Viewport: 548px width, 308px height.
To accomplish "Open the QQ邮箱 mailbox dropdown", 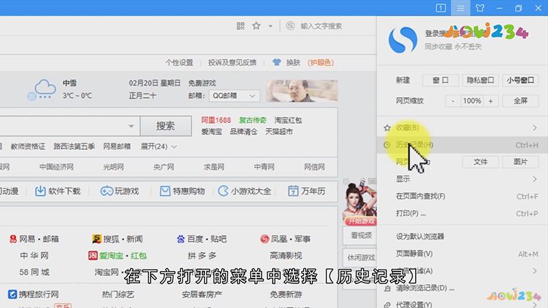I will pyautogui.click(x=234, y=96).
